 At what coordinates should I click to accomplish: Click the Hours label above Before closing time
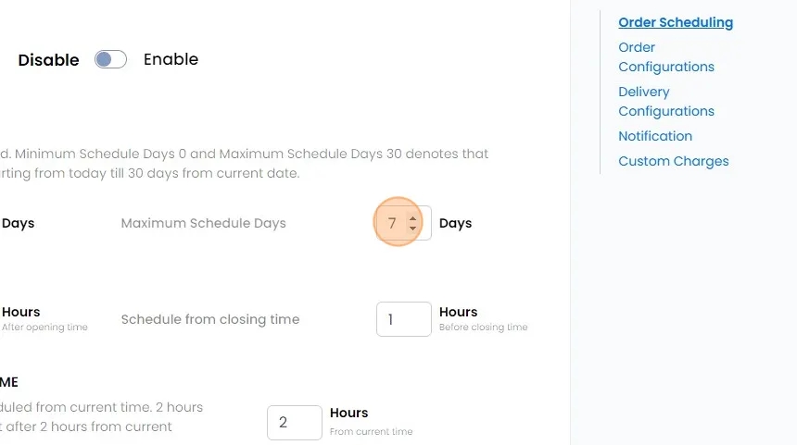pyautogui.click(x=458, y=312)
